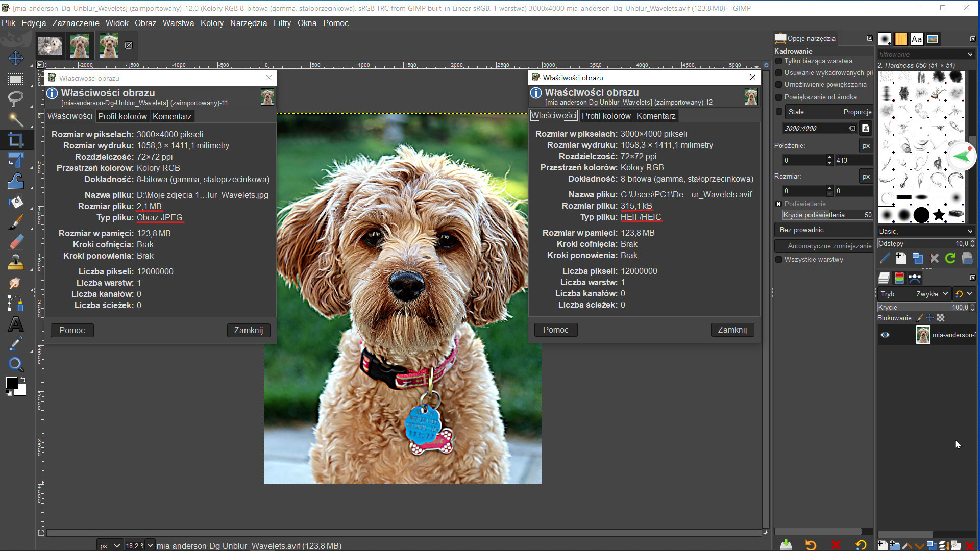This screenshot has width=980, height=551.
Task: Hide the mia-anderson layer eye icon
Action: click(885, 335)
